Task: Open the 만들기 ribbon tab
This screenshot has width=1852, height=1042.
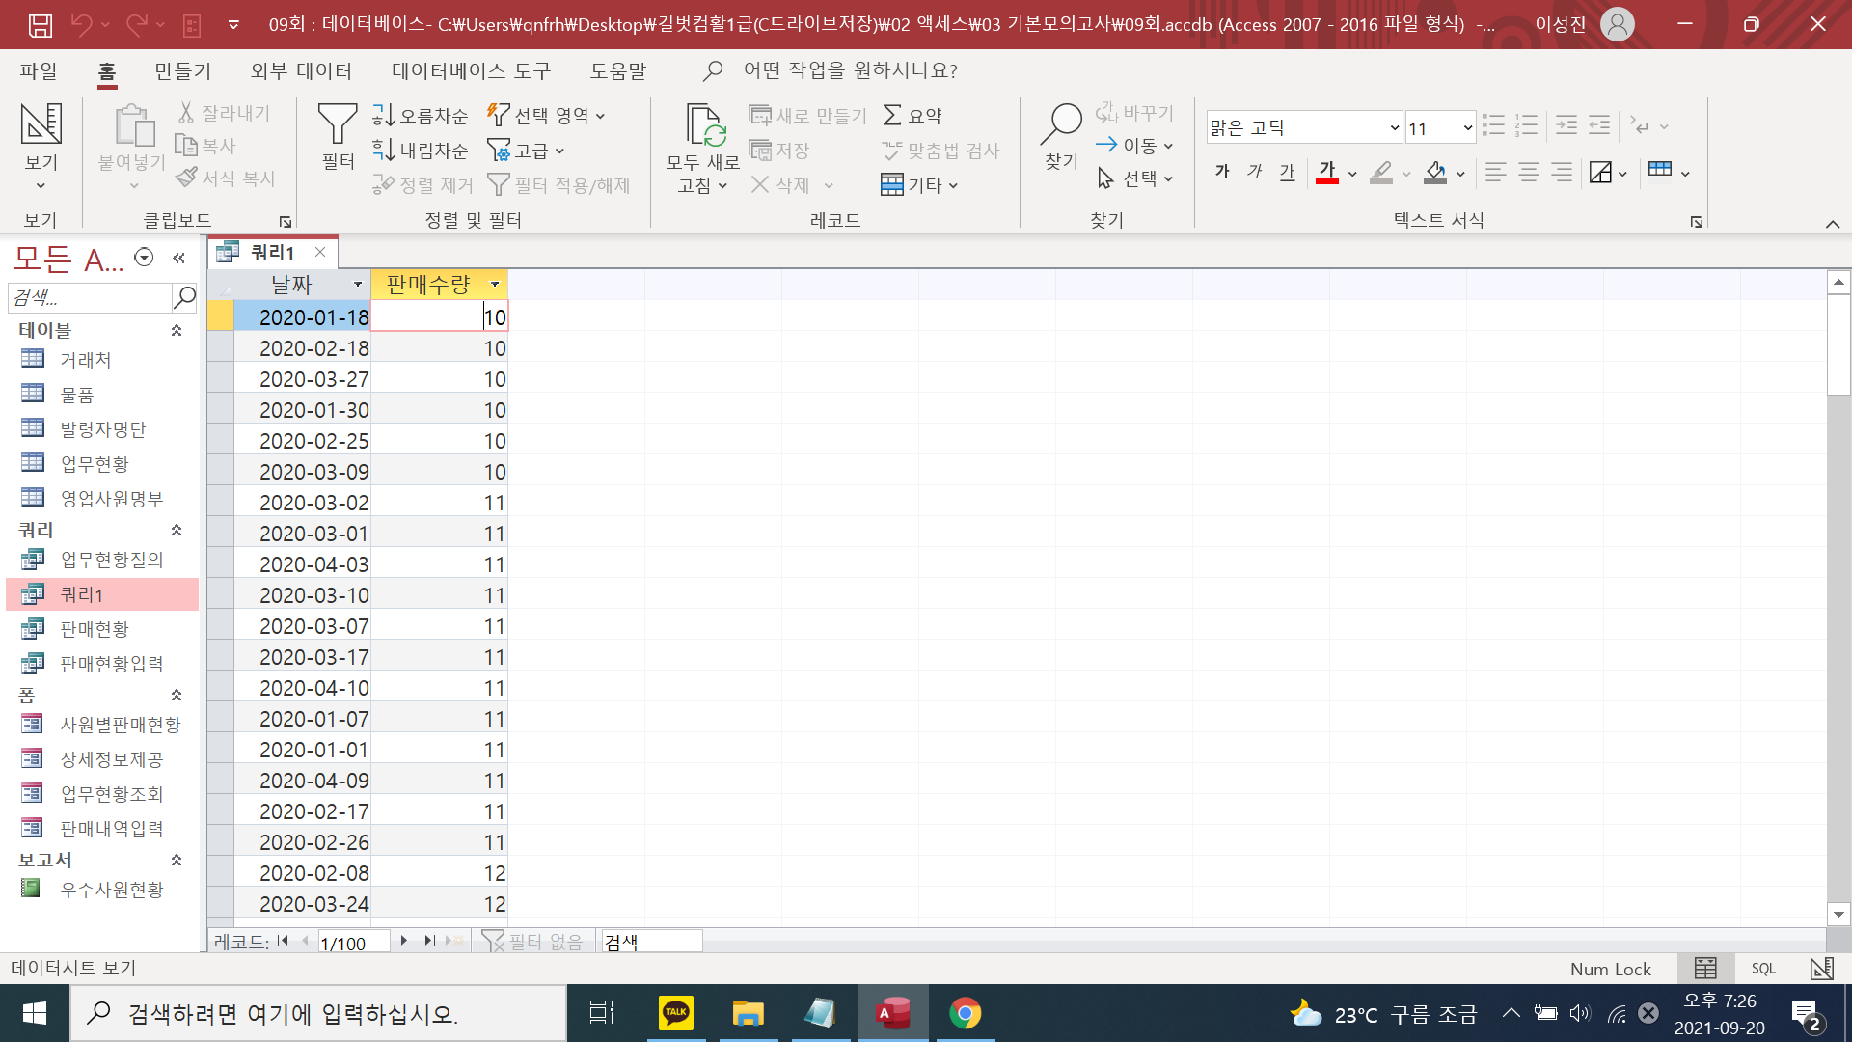Action: click(x=182, y=71)
